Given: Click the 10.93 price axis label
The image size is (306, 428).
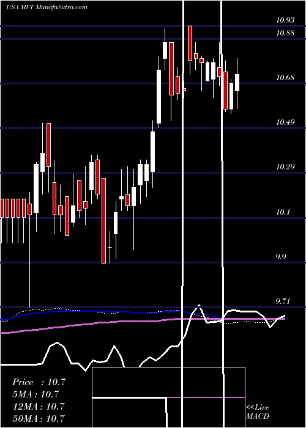Looking at the screenshot, I should point(285,20).
